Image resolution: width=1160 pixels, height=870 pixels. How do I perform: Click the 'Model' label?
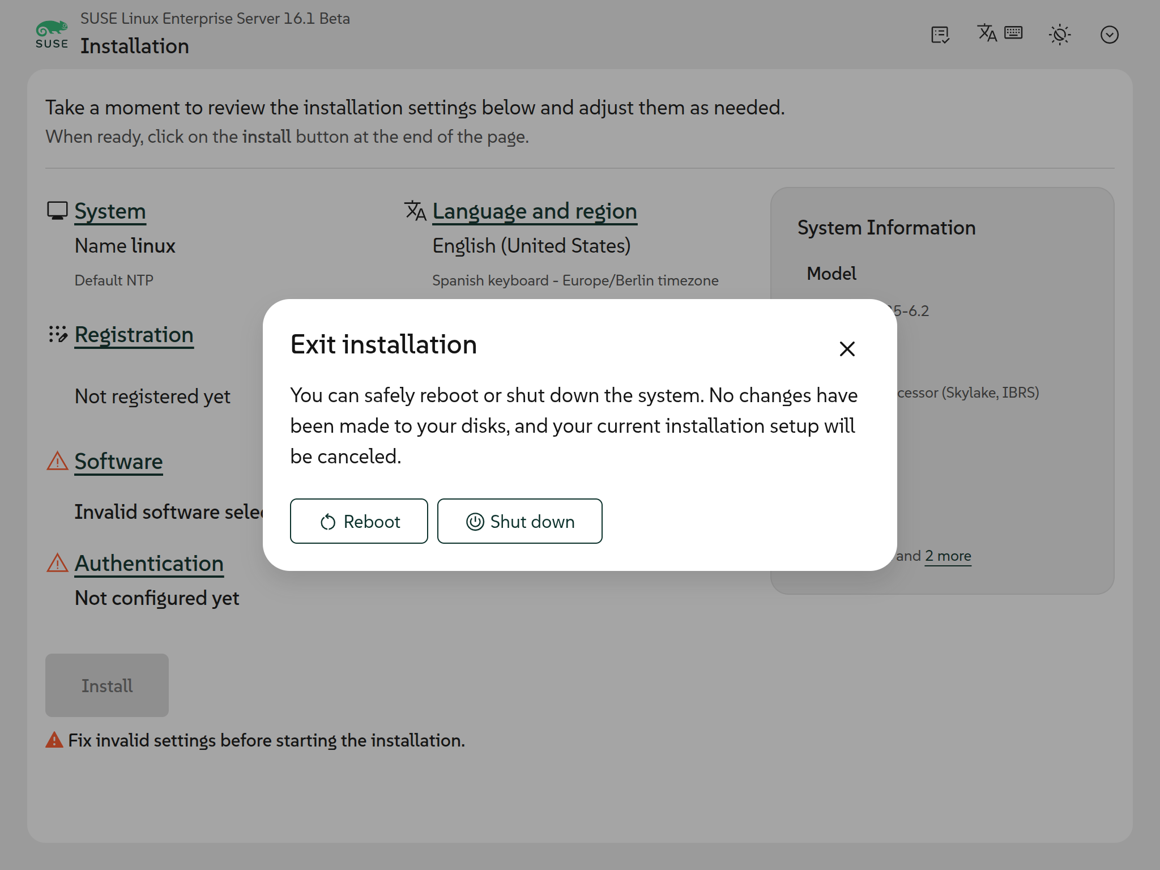click(x=831, y=274)
